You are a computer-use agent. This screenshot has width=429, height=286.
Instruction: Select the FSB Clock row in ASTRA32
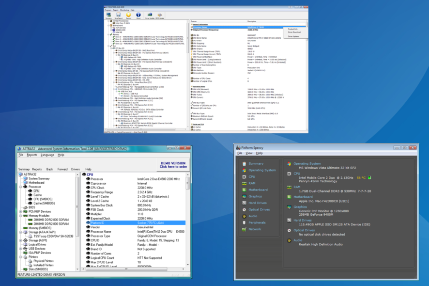click(136, 210)
